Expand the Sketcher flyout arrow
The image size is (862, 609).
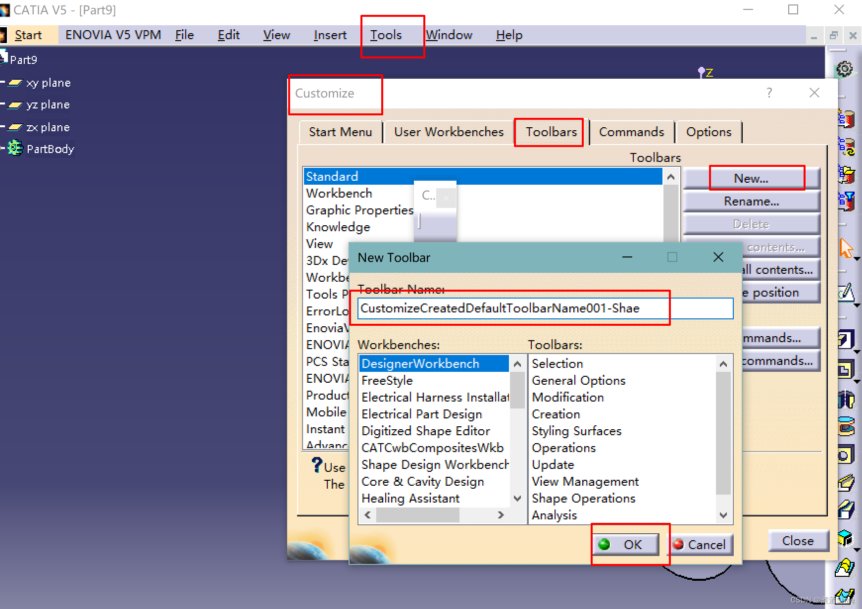coord(857,305)
